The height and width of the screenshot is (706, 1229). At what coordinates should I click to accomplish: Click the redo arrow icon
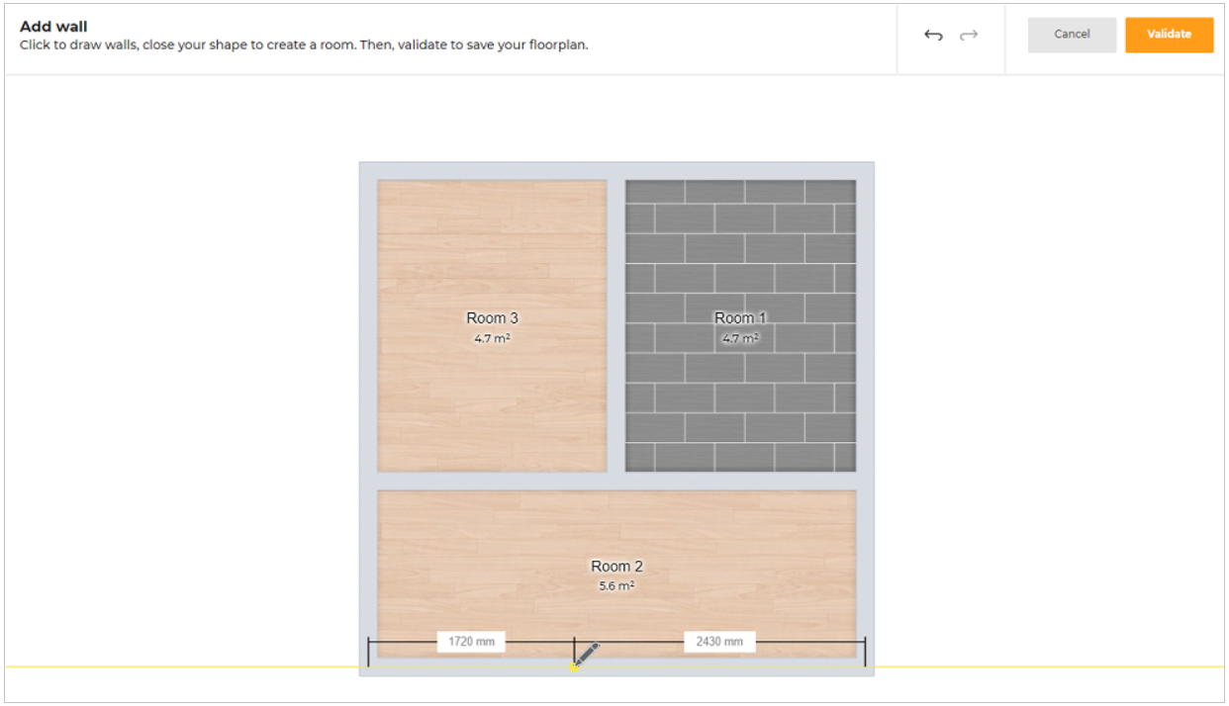(967, 35)
